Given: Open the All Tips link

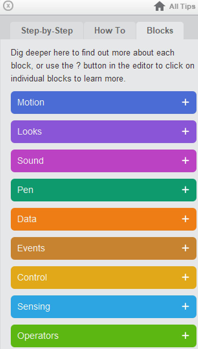Looking at the screenshot, I should point(182,7).
